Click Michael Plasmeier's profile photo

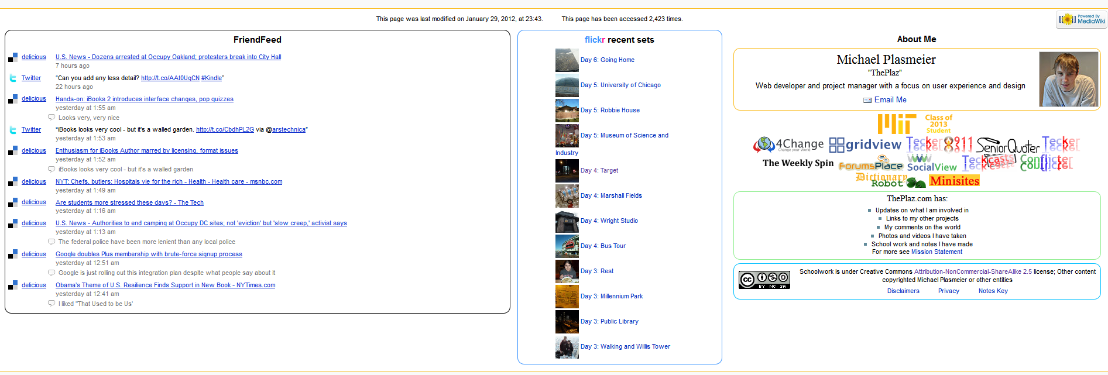[x=1068, y=79]
